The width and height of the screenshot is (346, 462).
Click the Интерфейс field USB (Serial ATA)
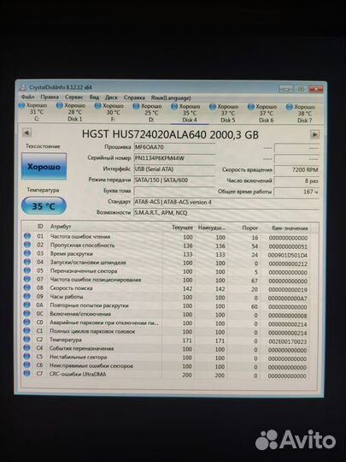[174, 169]
